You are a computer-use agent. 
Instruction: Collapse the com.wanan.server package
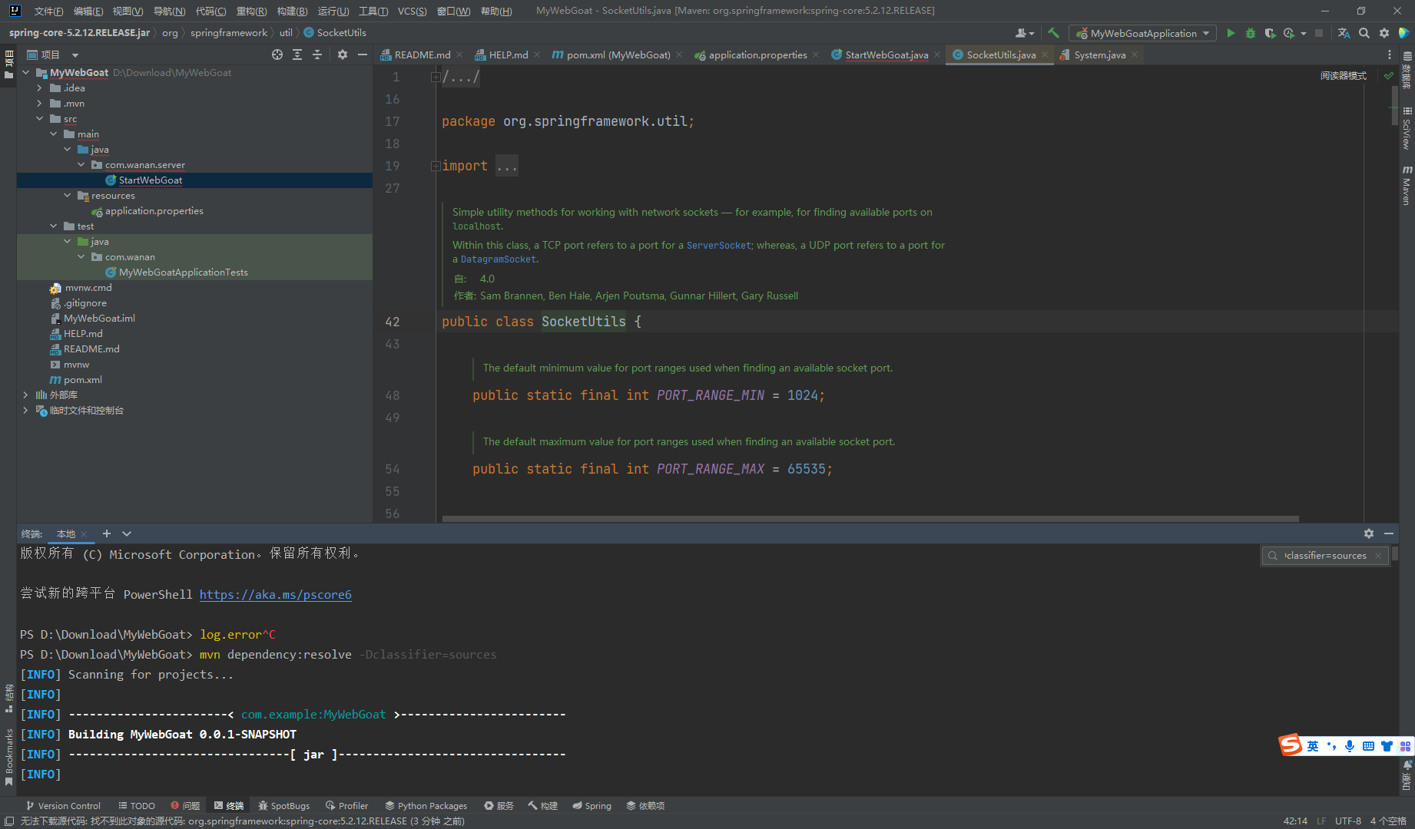tap(81, 165)
